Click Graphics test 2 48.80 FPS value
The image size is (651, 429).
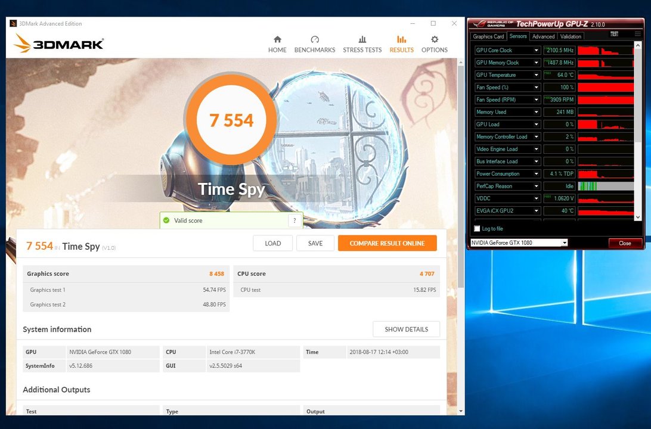click(x=214, y=304)
